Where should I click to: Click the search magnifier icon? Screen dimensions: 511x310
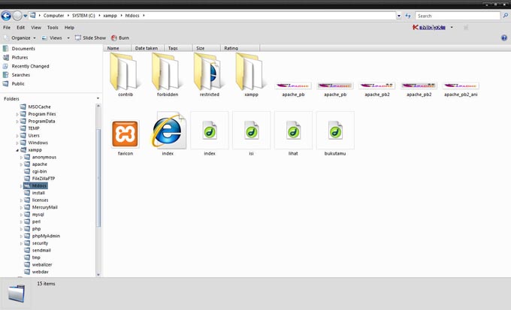coord(506,16)
